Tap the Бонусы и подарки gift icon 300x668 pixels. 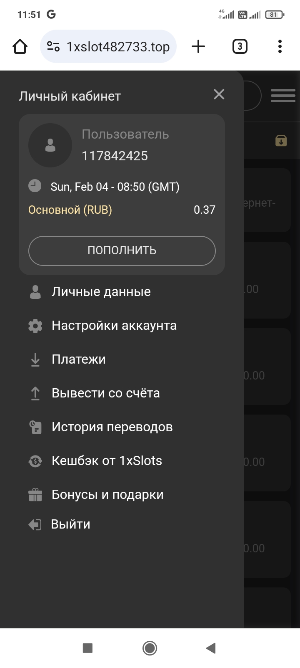(x=35, y=495)
